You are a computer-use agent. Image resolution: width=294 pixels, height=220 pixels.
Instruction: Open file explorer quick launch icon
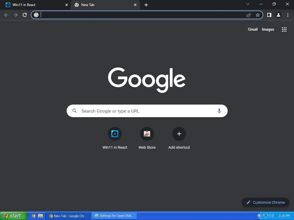[40, 216]
